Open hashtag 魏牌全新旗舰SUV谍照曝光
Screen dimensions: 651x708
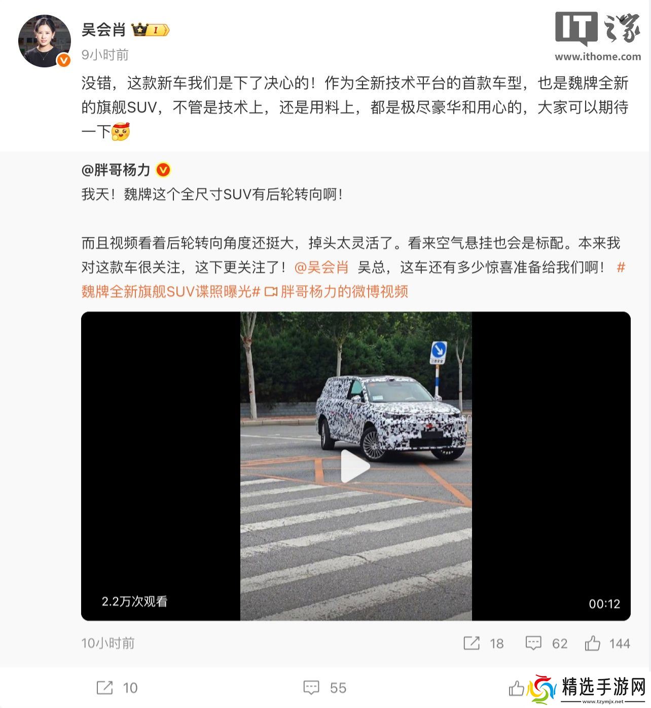point(171,292)
